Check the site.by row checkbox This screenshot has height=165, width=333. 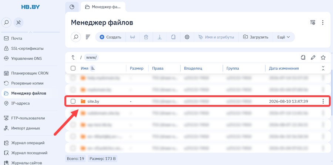click(73, 101)
